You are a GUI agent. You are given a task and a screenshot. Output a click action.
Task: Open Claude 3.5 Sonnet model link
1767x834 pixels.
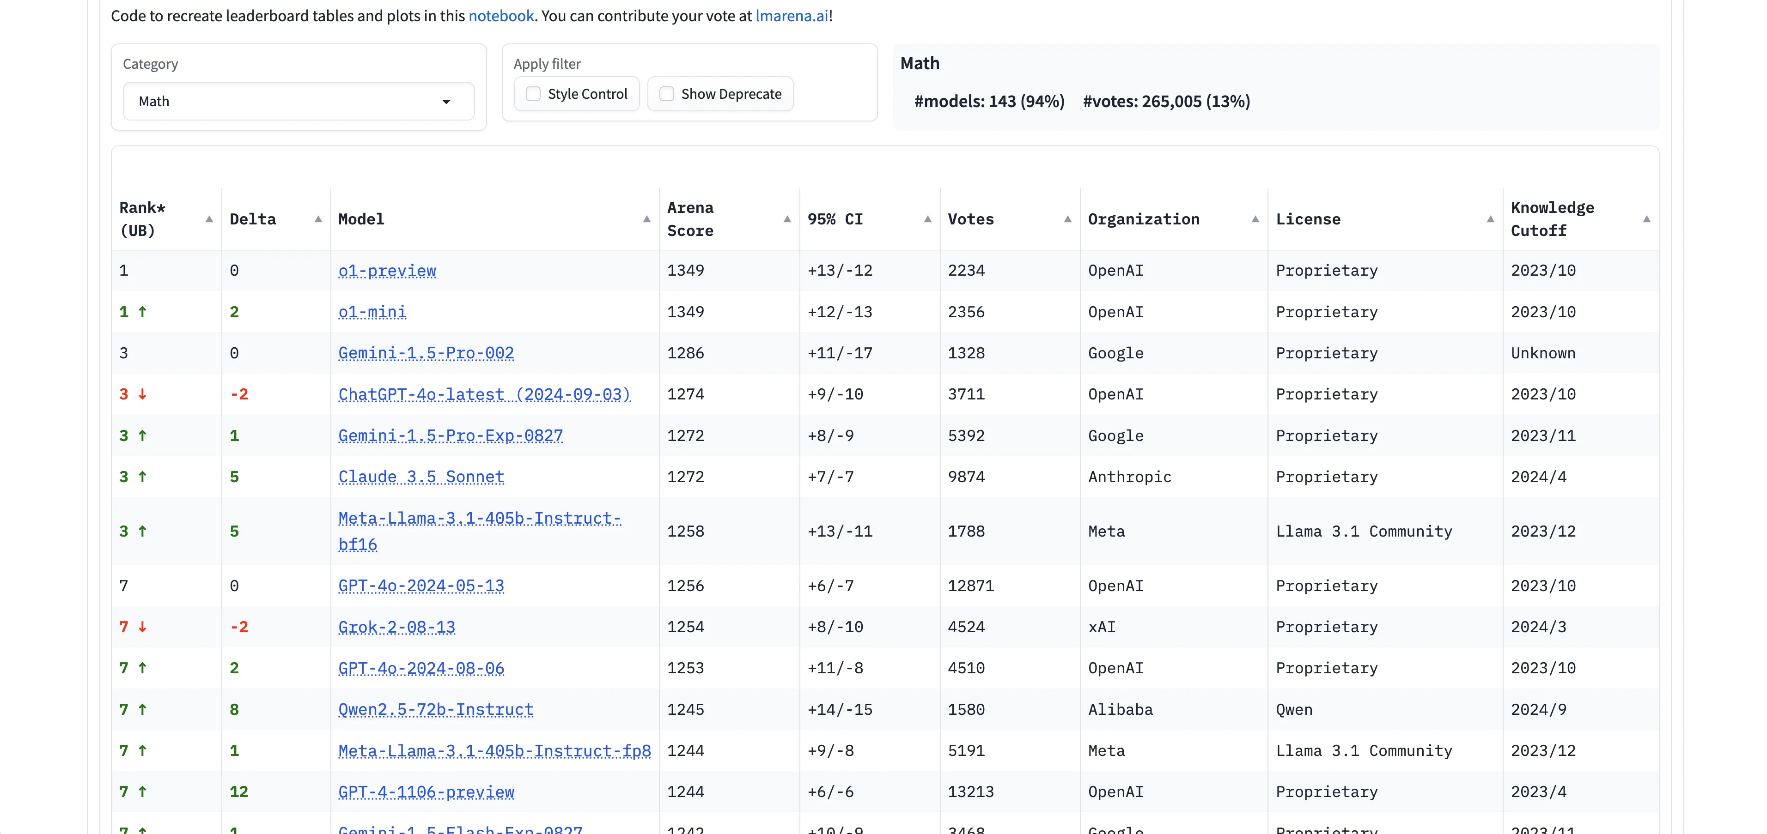click(x=421, y=477)
